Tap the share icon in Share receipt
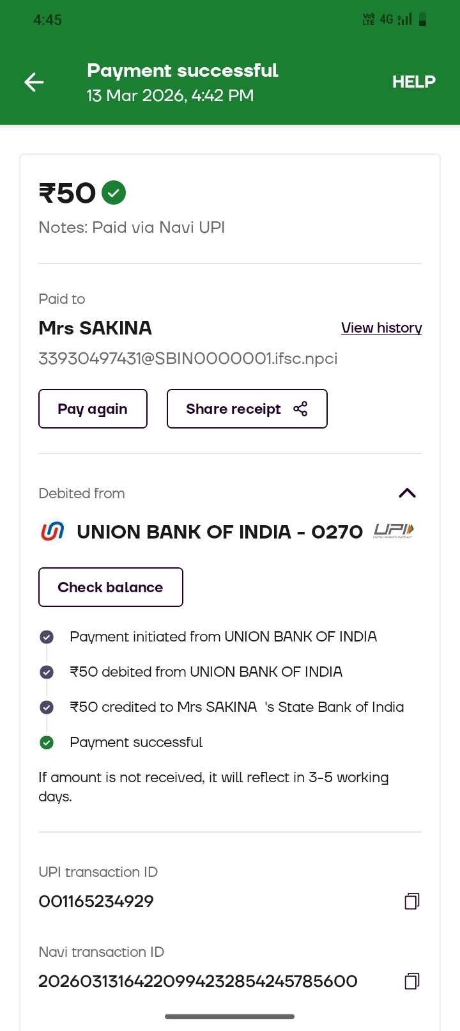 pyautogui.click(x=300, y=409)
